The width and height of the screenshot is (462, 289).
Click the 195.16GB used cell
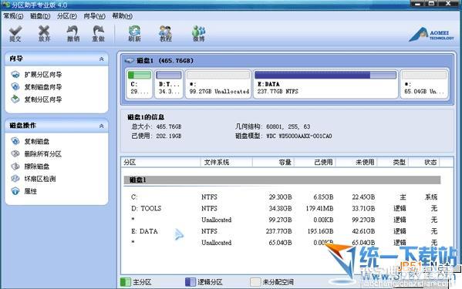(x=320, y=231)
